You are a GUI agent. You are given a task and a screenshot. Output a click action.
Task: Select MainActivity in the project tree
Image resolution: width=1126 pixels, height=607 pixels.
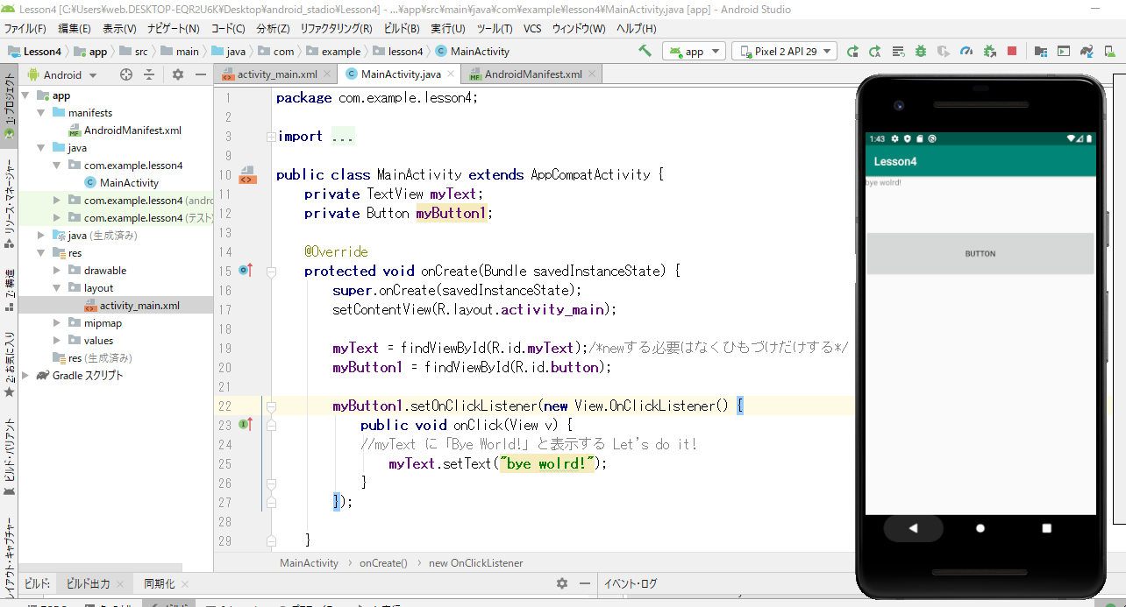tap(129, 183)
